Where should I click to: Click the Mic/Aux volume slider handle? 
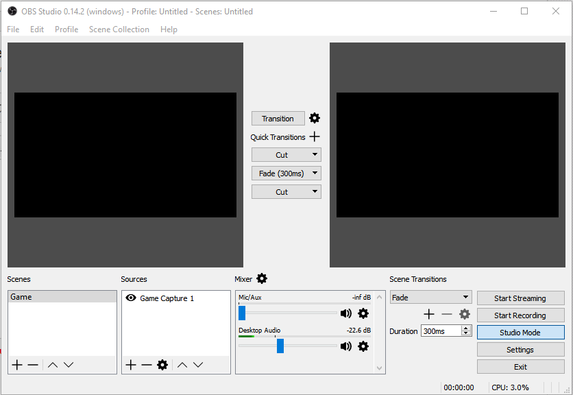[242, 313]
